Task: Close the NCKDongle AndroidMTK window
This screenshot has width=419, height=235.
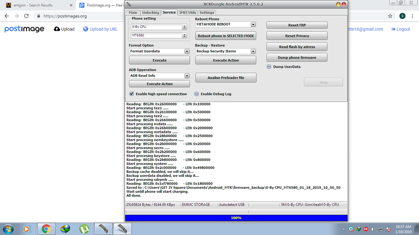Action: click(x=344, y=4)
